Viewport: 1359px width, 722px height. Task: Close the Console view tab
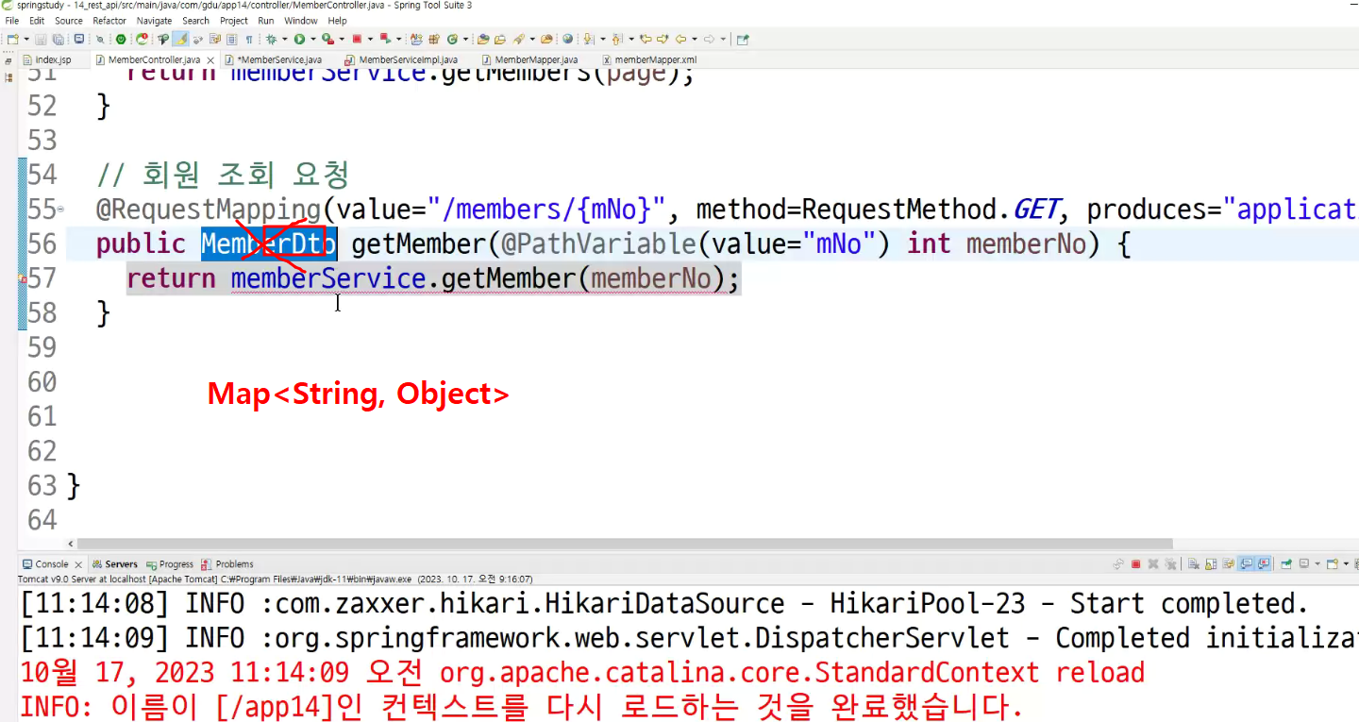[78, 565]
